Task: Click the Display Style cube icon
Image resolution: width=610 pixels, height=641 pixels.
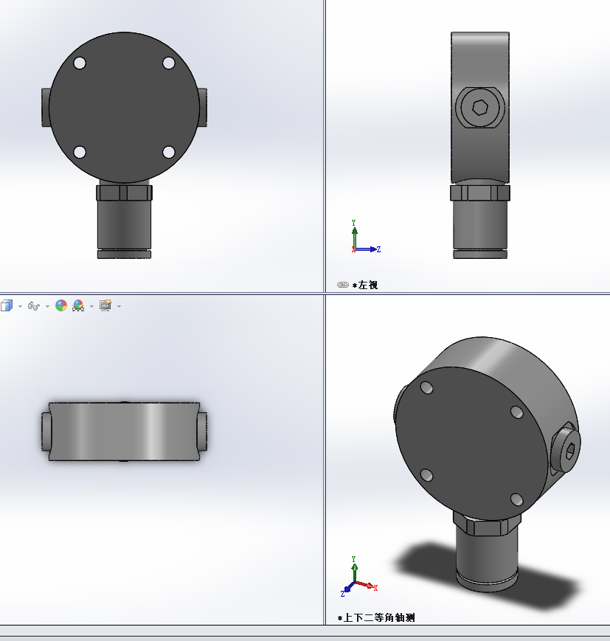Action: pos(7,305)
